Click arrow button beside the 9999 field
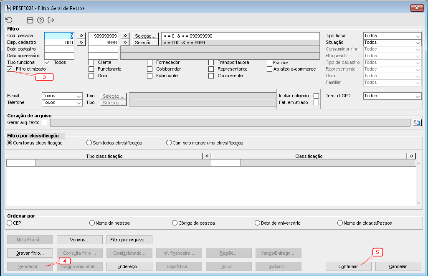 (125, 43)
